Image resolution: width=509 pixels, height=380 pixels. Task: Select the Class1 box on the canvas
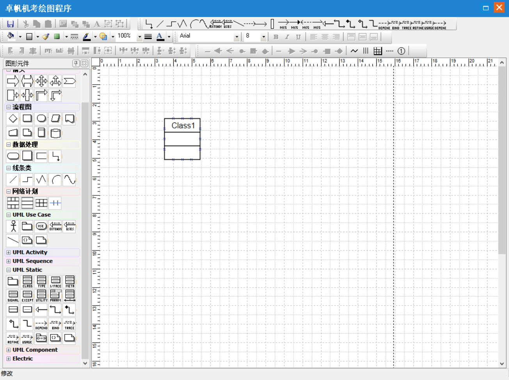[x=182, y=139]
